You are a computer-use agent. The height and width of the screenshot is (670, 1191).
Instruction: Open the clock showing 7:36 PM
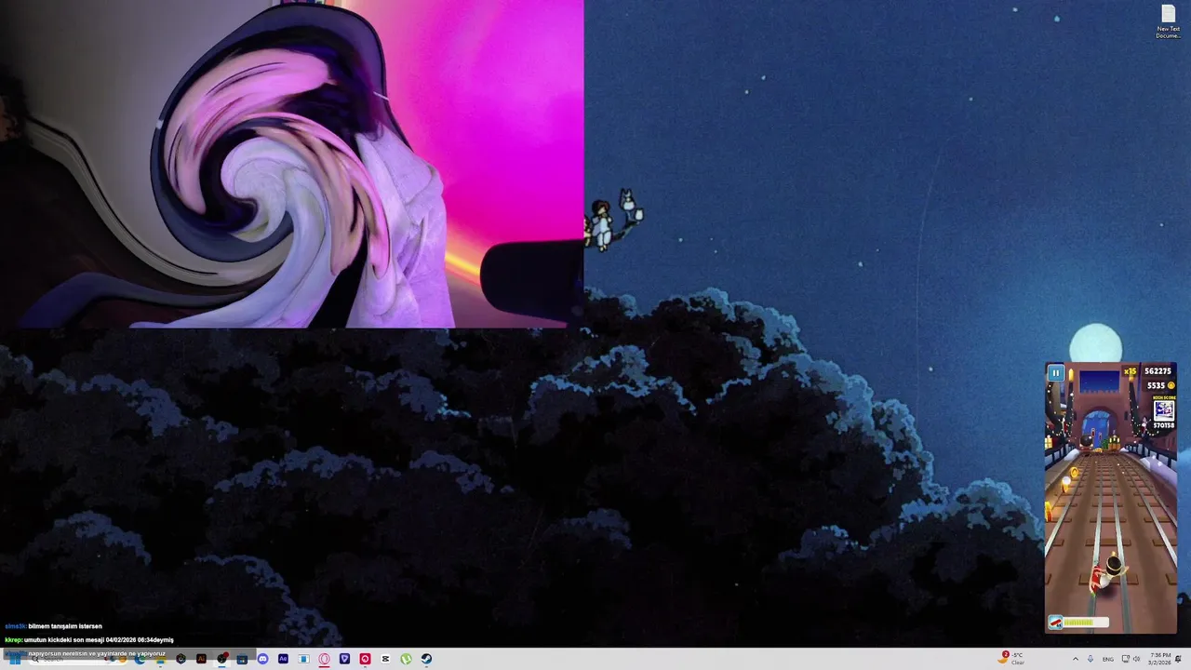1158,659
